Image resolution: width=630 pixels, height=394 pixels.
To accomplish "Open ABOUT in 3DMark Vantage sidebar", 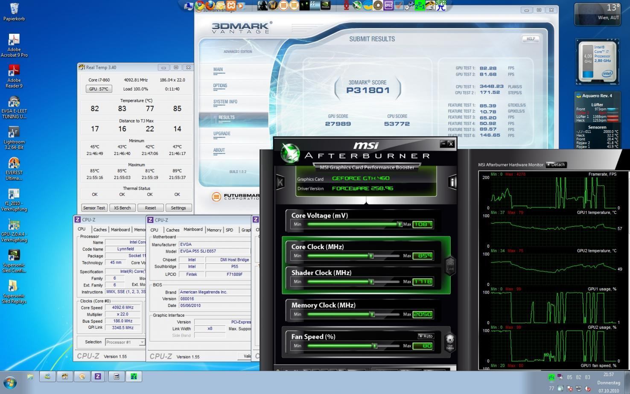I will click(219, 150).
